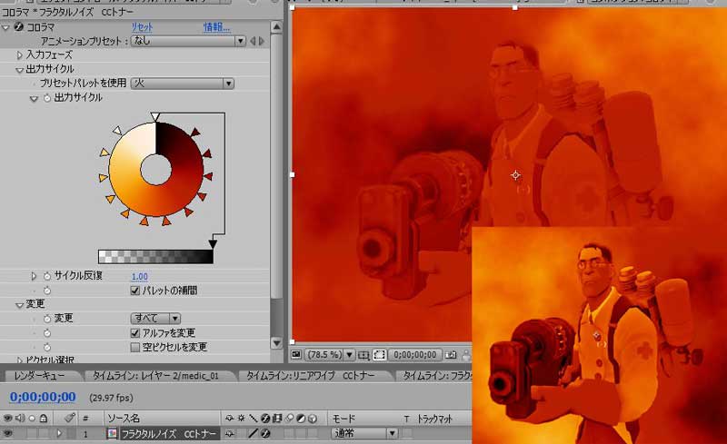Switch to the レンダーキュー tab
The image size is (727, 444).
[x=39, y=376]
